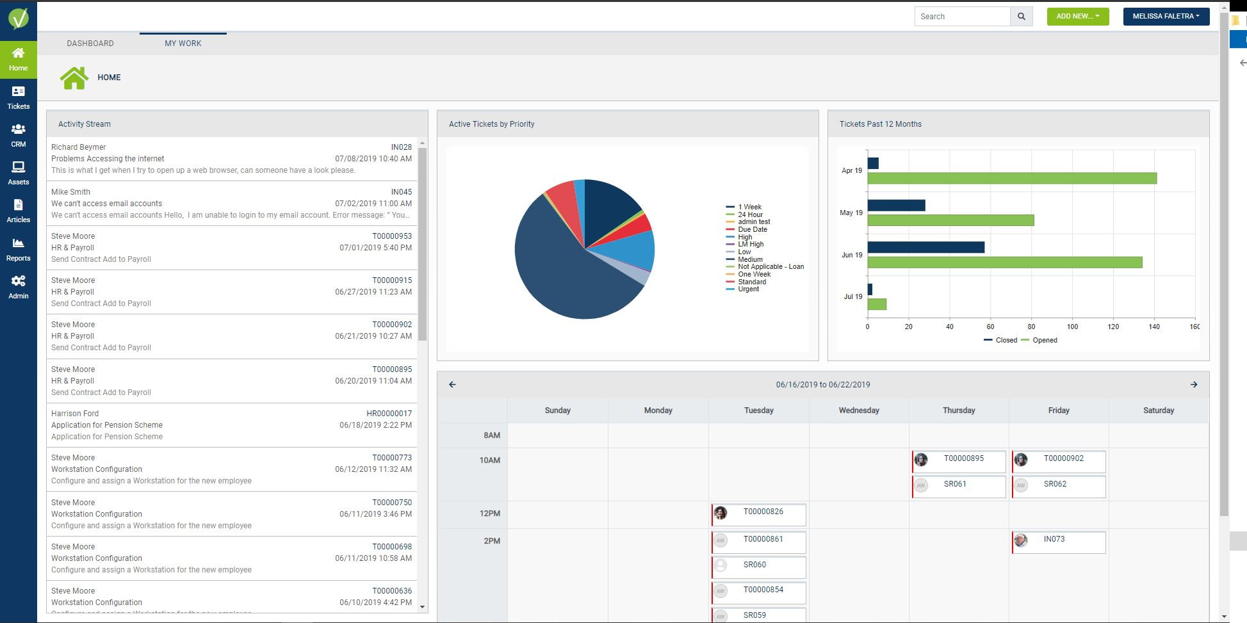This screenshot has width=1247, height=623.
Task: Go to previous calendar week arrow
Action: 452,384
